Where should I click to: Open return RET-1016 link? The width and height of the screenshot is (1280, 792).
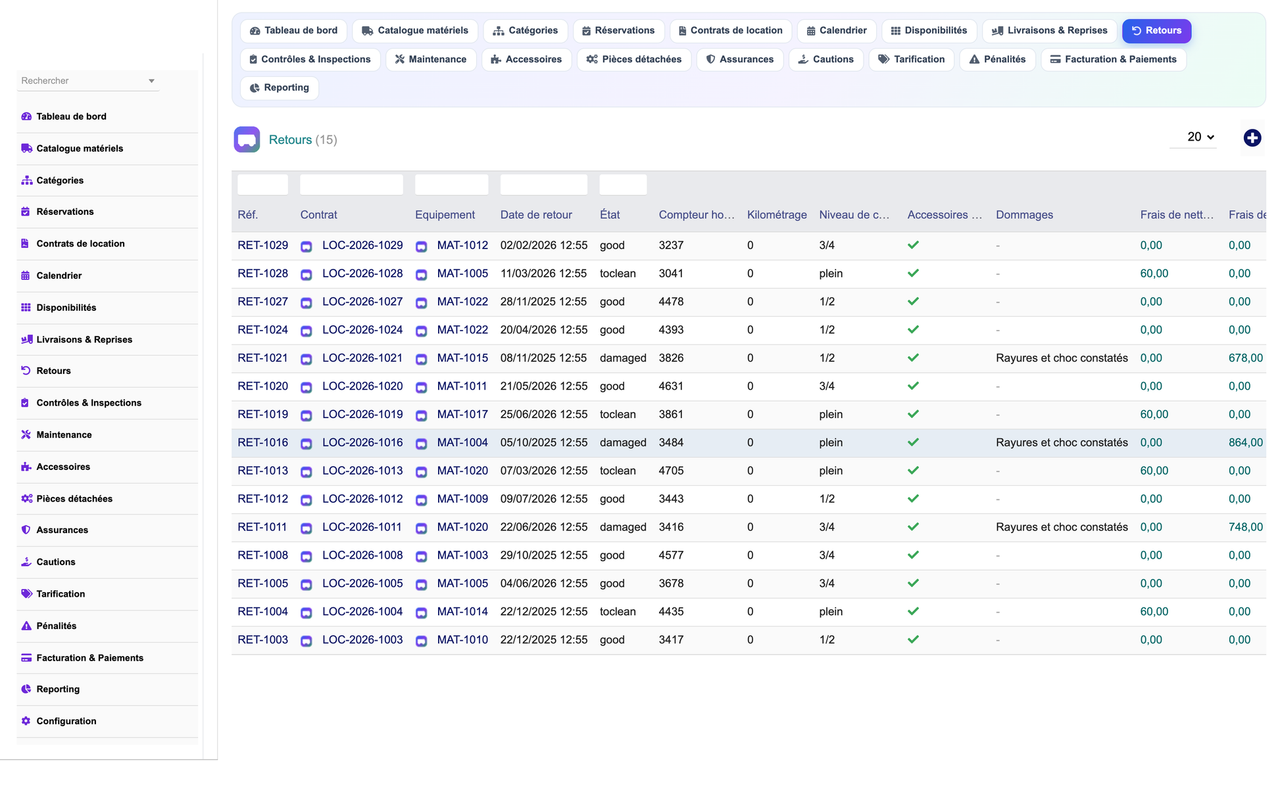[x=262, y=443]
